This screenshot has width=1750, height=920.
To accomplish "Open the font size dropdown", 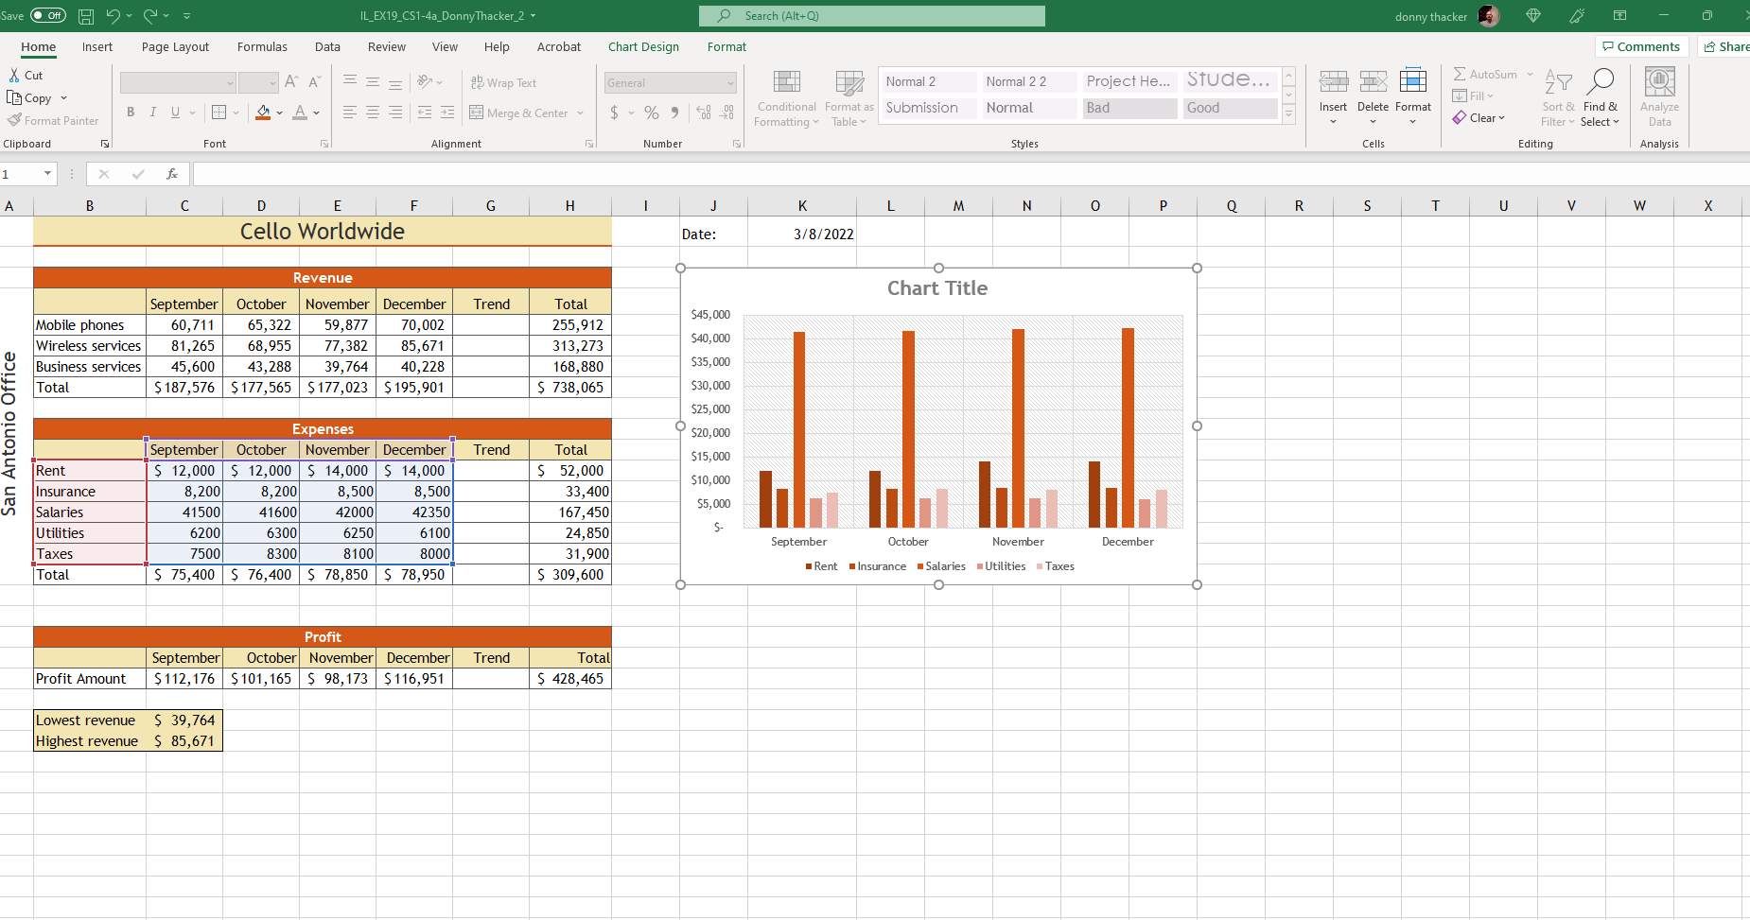I will pos(272,83).
